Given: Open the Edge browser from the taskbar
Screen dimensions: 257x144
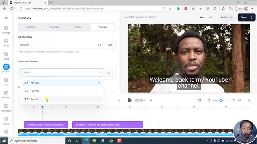Looking at the screenshot, I should click(x=86, y=140).
